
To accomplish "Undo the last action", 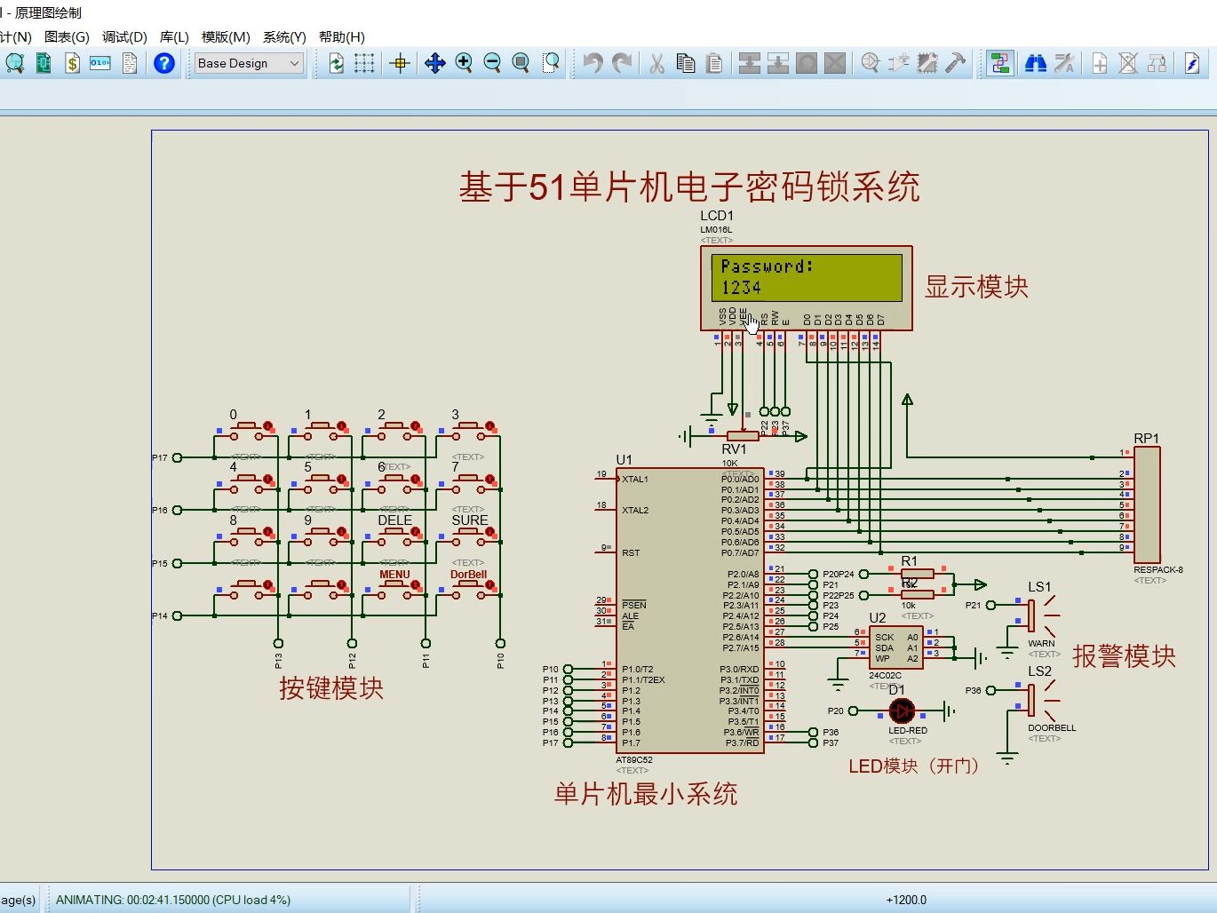I will click(x=593, y=63).
